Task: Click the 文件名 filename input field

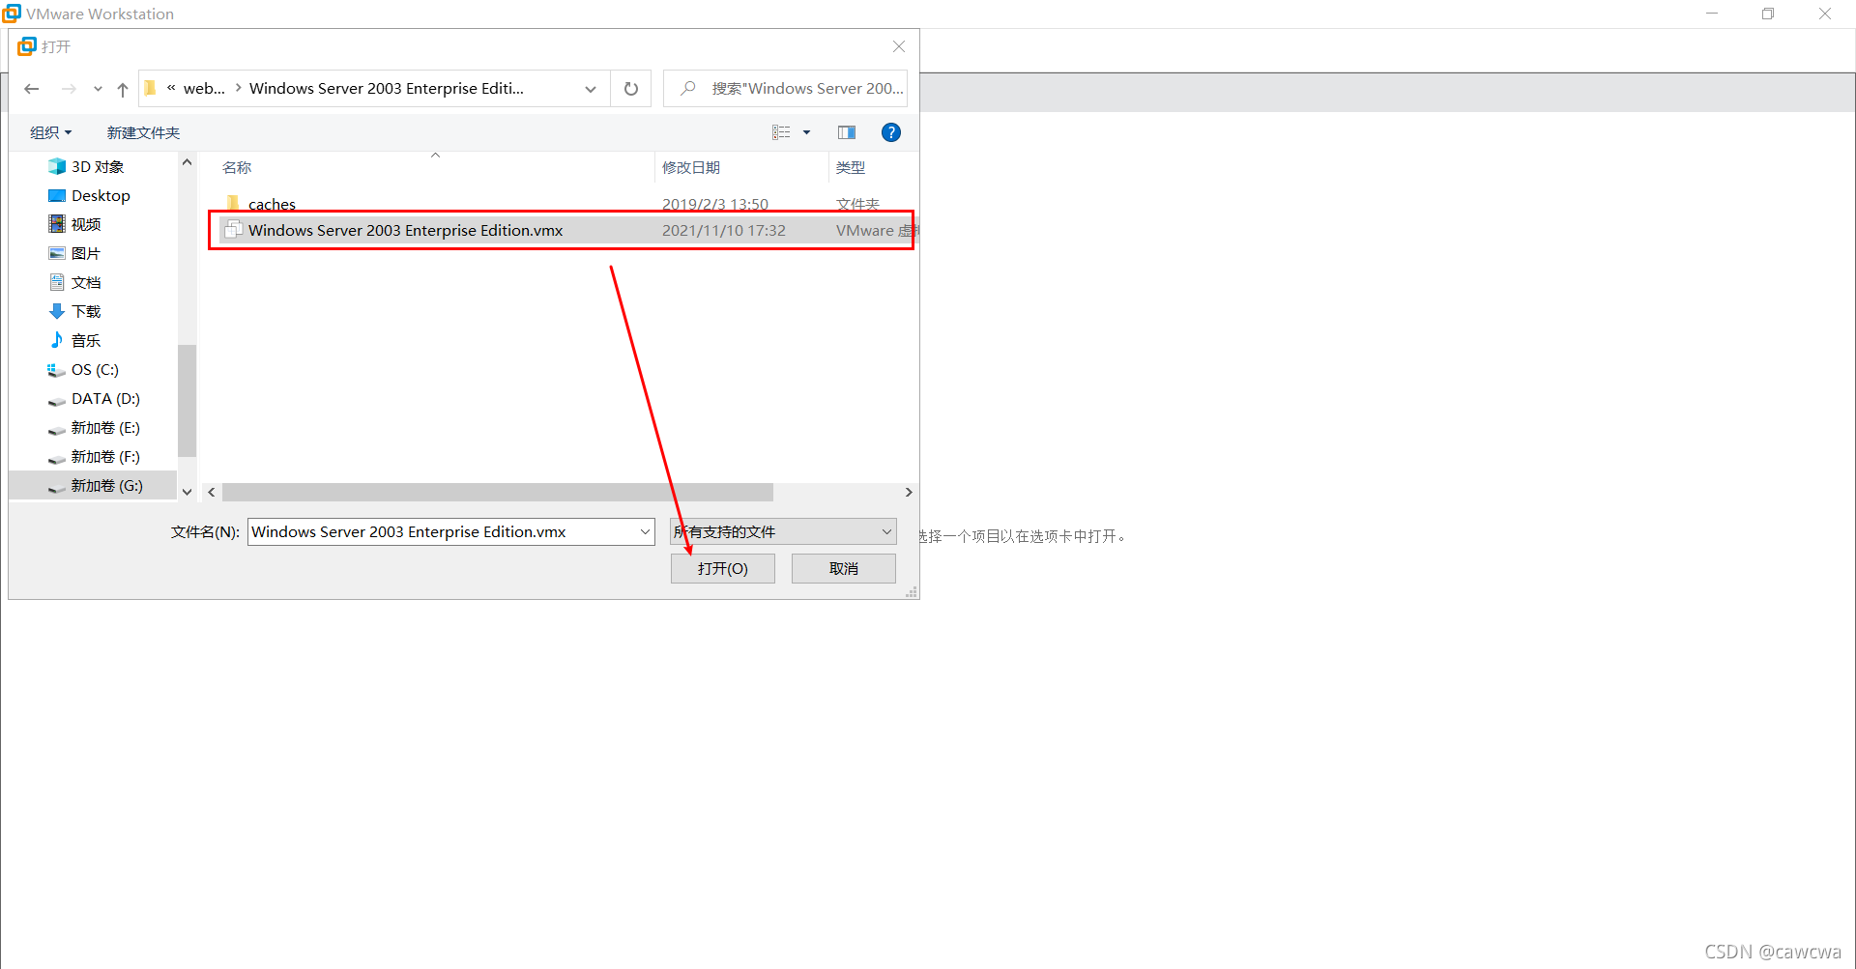Action: [x=443, y=531]
